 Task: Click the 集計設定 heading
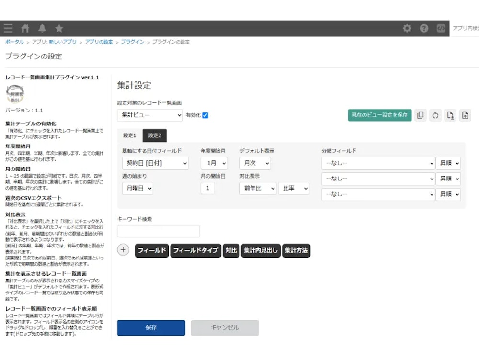pyautogui.click(x=134, y=85)
